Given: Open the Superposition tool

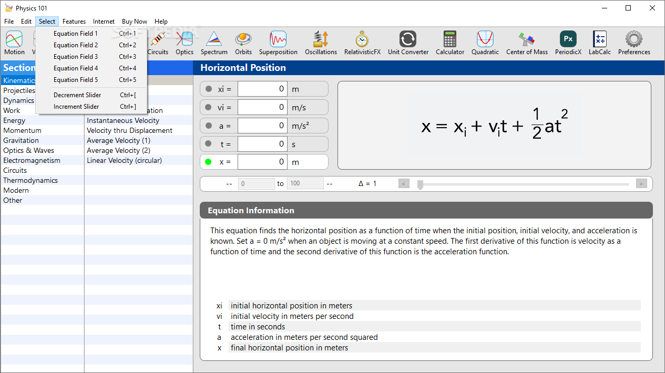Looking at the screenshot, I should click(278, 43).
